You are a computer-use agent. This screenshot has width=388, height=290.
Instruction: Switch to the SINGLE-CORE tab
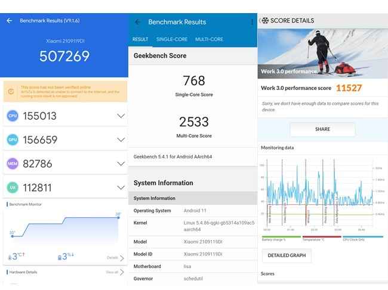click(x=172, y=39)
